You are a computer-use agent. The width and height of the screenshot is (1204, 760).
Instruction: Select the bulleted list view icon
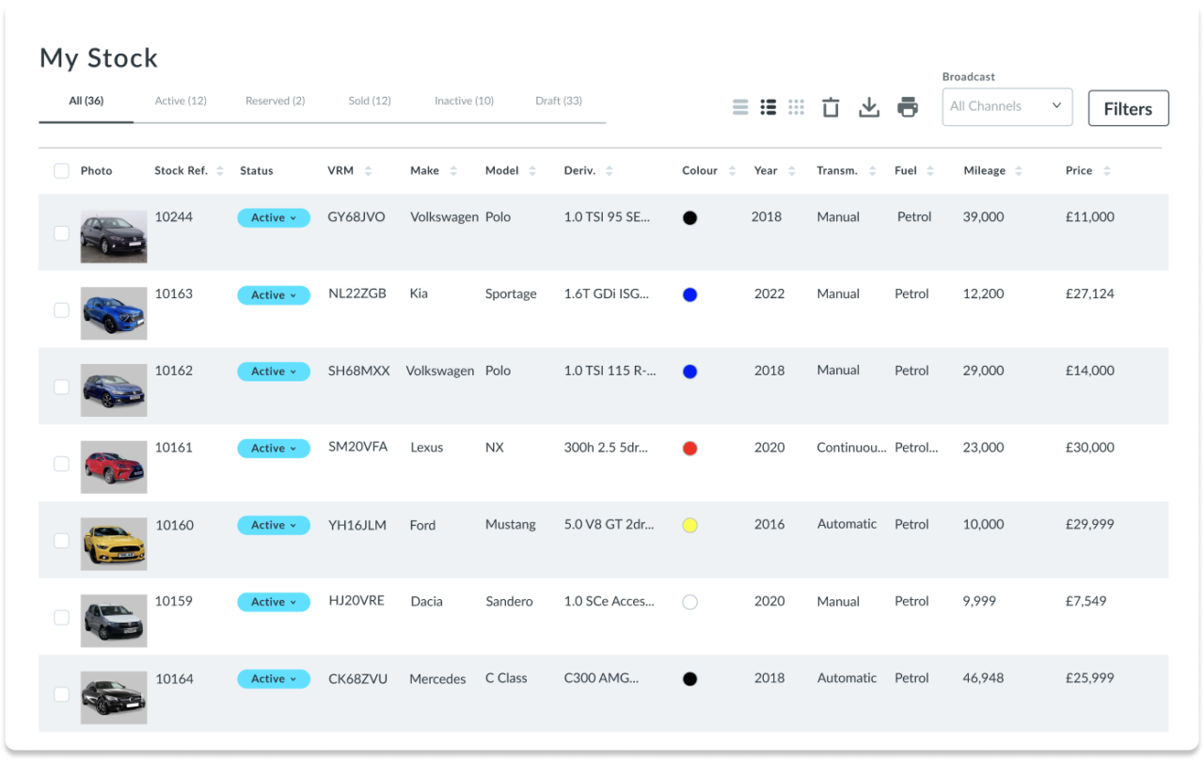coord(768,107)
